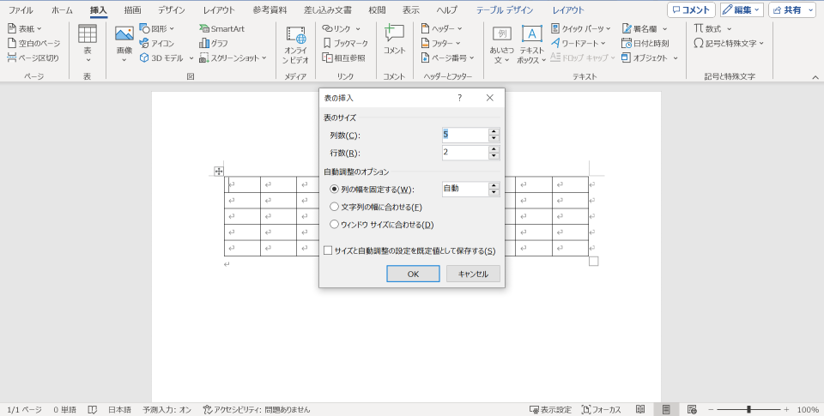
Task: Select 文字列の幅に合わせる option
Action: pos(334,207)
